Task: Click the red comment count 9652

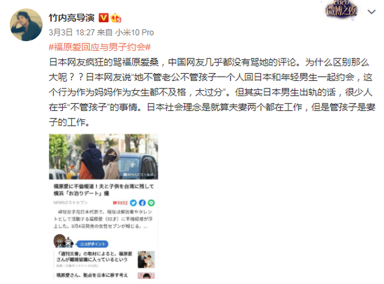Action: 120,203
